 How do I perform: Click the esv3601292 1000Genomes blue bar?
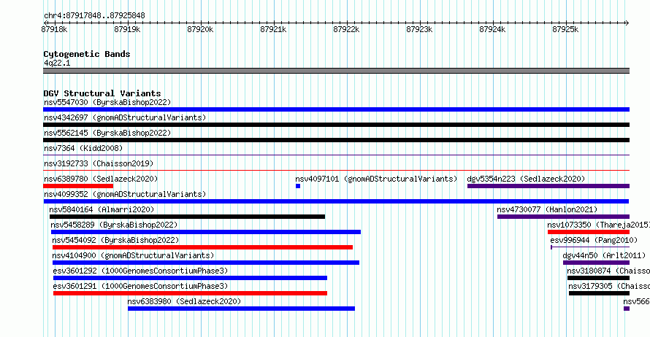tap(190, 278)
